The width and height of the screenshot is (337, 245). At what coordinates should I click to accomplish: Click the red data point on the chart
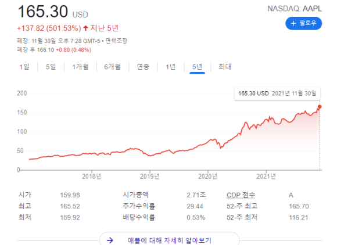tap(320, 107)
